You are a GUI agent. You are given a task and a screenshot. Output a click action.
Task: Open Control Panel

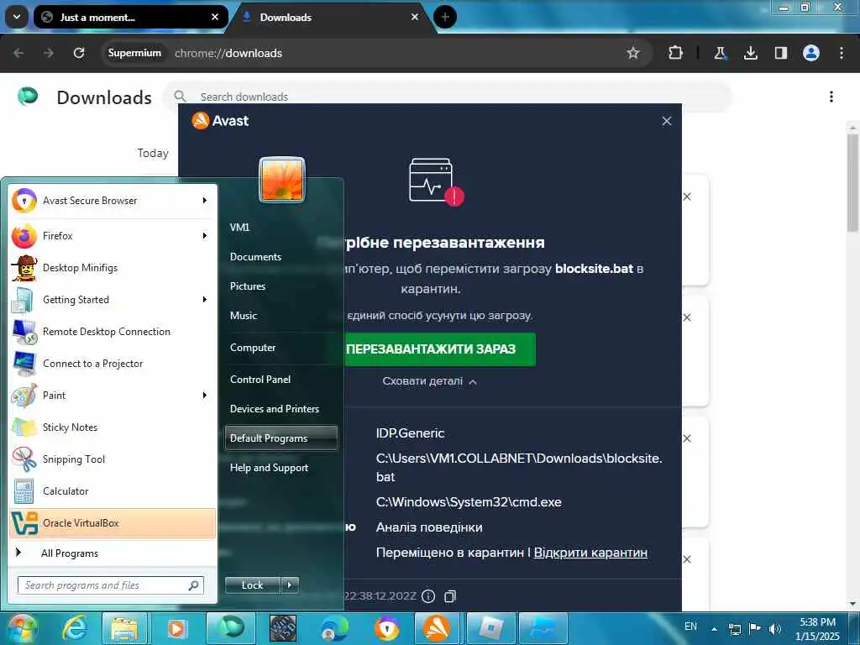click(260, 380)
